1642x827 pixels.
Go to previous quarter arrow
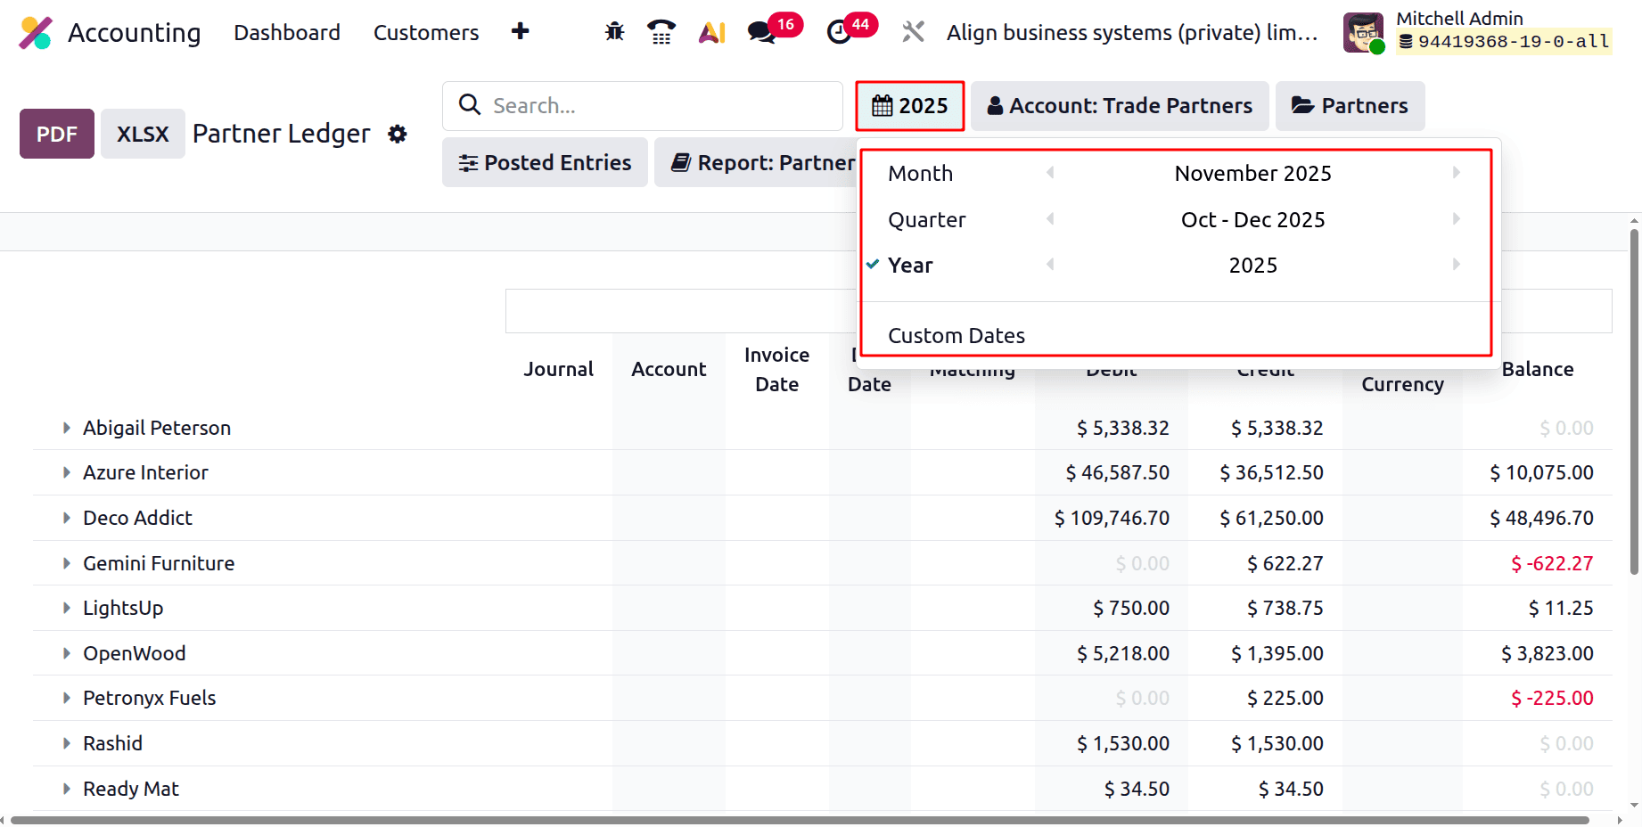pos(1050,219)
